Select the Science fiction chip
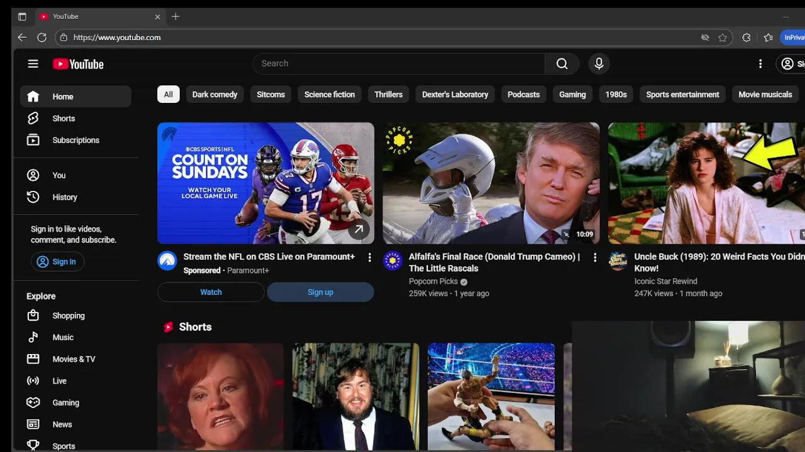 coord(330,95)
